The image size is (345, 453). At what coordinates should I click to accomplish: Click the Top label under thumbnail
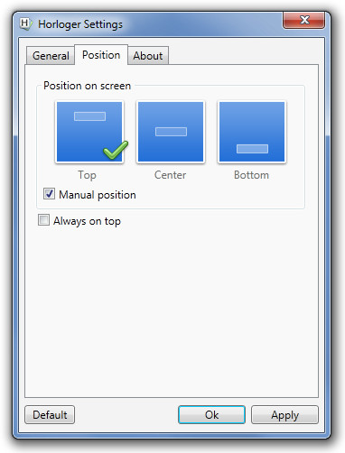pyautogui.click(x=88, y=175)
